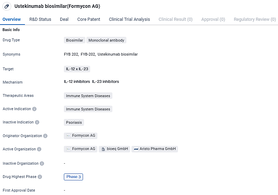Click info icon beside Inactive Organization
Image resolution: width=278 pixels, height=195 pixels.
[x=42, y=164]
